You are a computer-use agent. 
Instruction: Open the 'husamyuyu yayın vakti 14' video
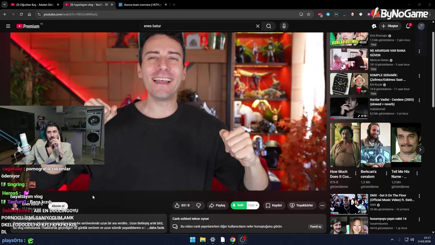388,219
